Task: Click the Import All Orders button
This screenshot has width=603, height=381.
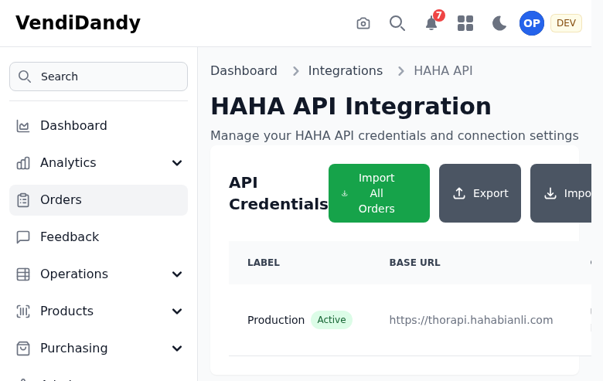Action: pos(379,193)
